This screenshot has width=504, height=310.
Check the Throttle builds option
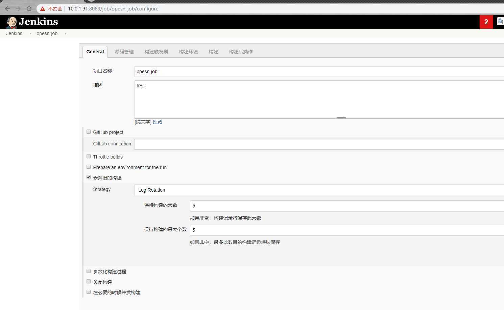tap(89, 157)
